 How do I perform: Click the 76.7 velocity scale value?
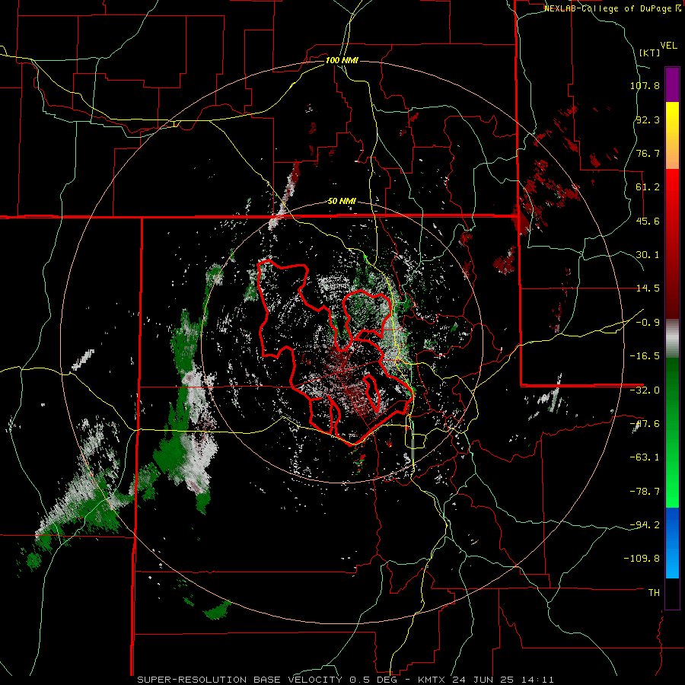coord(648,153)
